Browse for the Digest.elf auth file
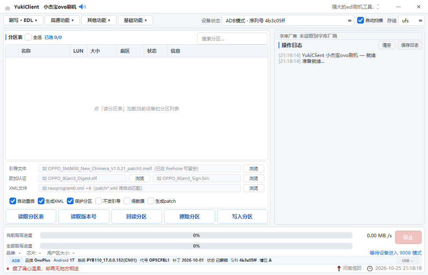Screen dimensions: 428x275 tap(140, 178)
